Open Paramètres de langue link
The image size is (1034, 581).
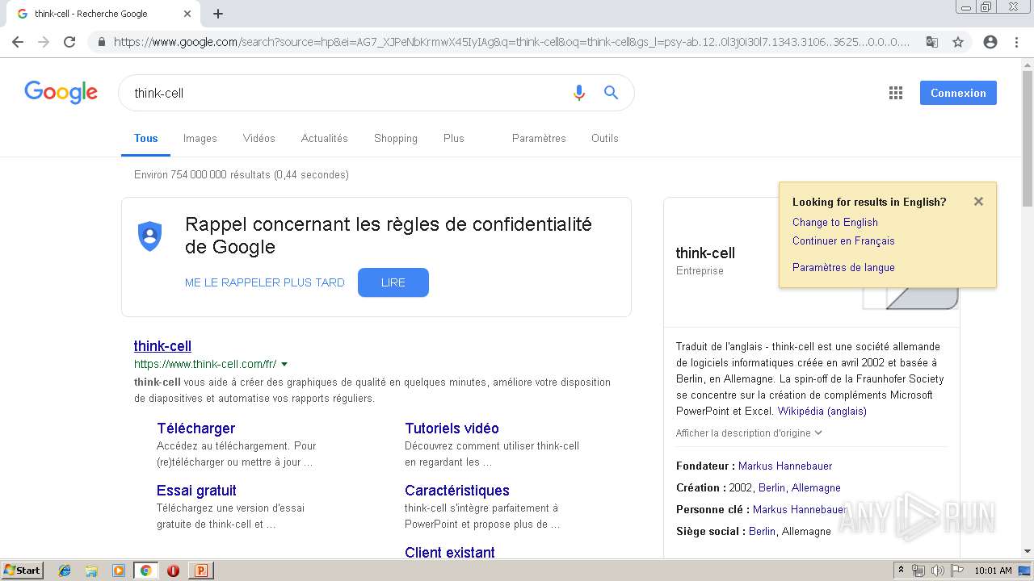(x=843, y=267)
